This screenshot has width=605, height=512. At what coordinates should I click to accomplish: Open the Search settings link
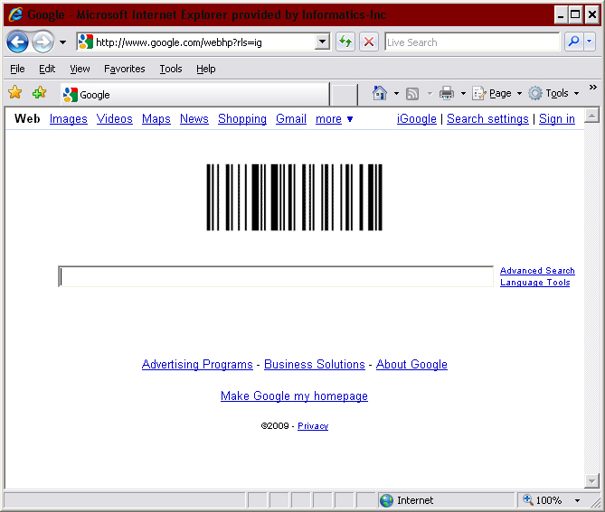487,119
